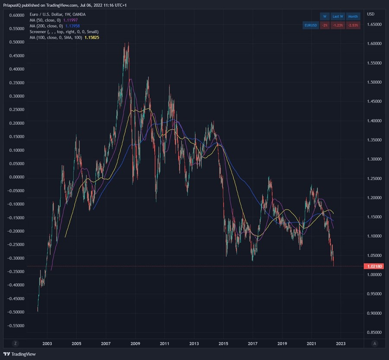
Task: Click the -1.23% Last W change cell
Action: [338, 25]
